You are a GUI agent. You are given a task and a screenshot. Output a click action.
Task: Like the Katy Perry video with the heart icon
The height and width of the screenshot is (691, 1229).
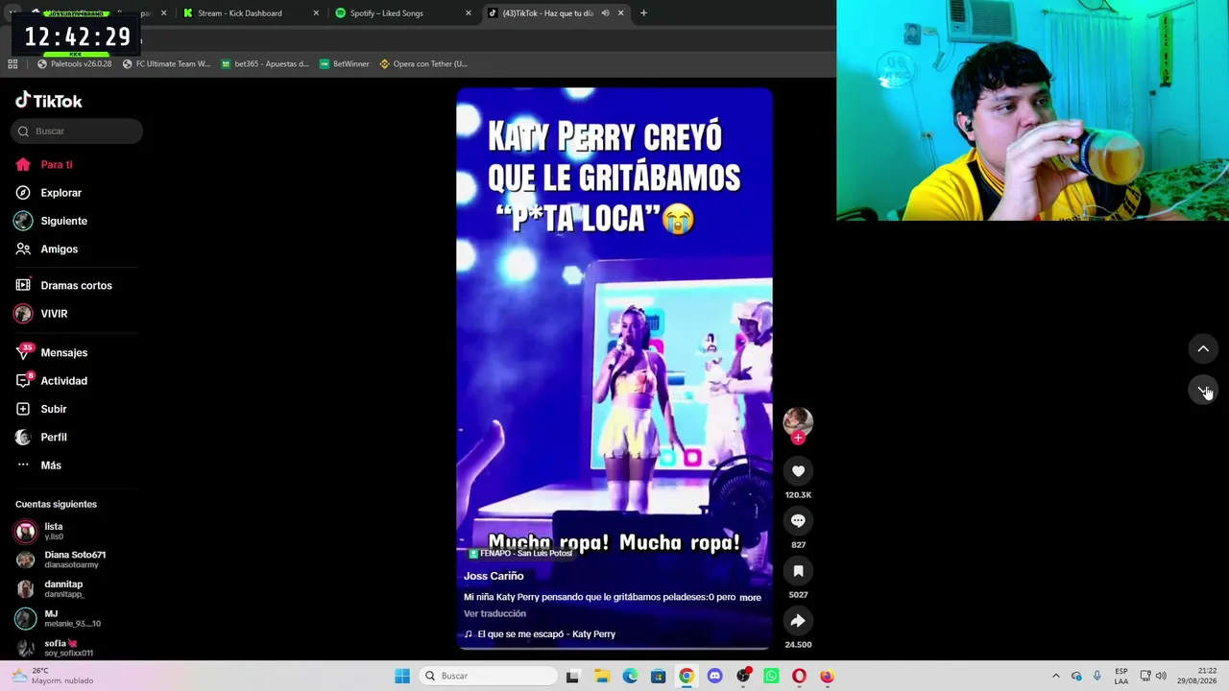click(798, 471)
